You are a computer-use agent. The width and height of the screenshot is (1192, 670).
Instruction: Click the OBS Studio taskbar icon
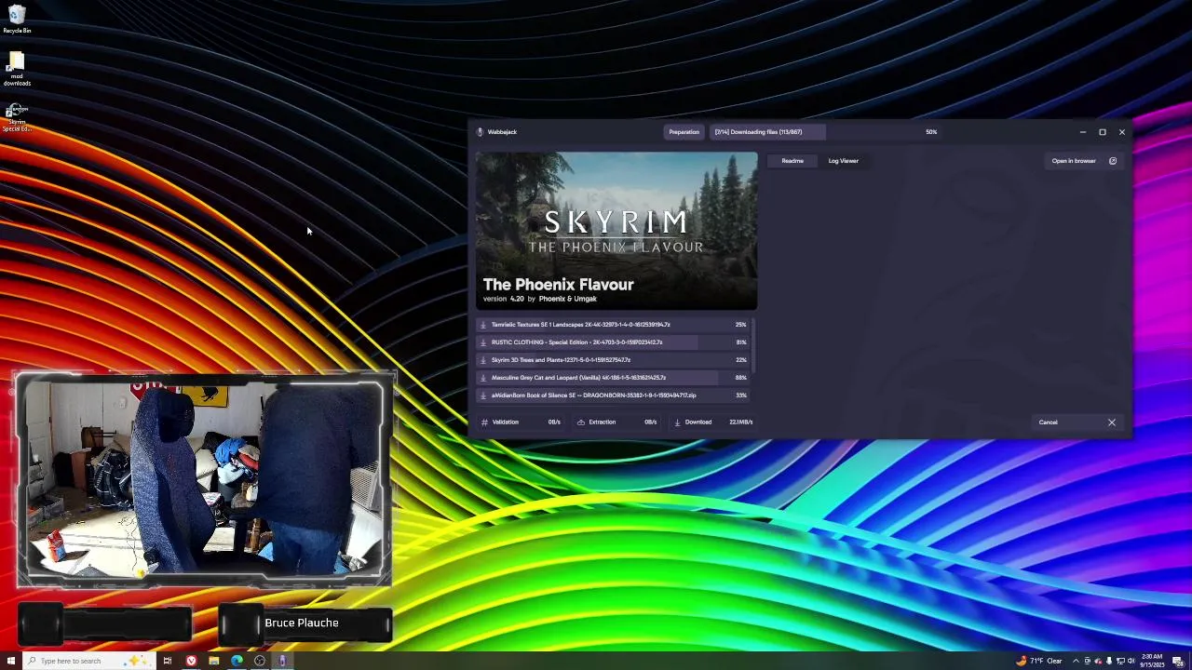(x=260, y=661)
